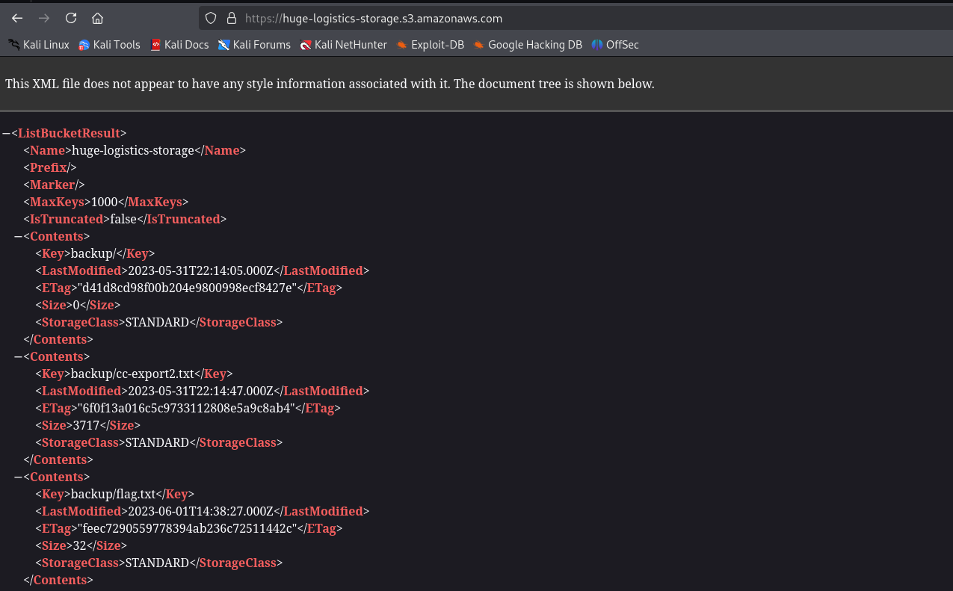Collapse the Contents node for backup/
The image size is (953, 591).
coord(18,236)
